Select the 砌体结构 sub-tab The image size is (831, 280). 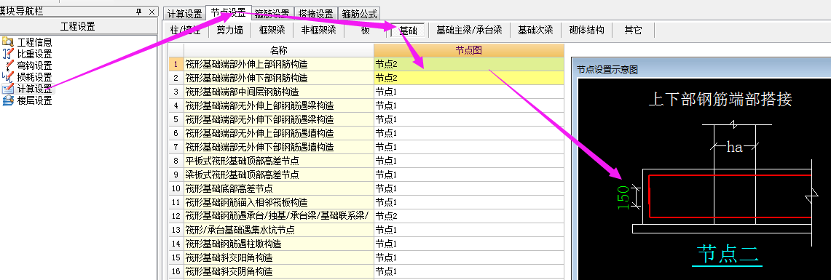click(587, 30)
